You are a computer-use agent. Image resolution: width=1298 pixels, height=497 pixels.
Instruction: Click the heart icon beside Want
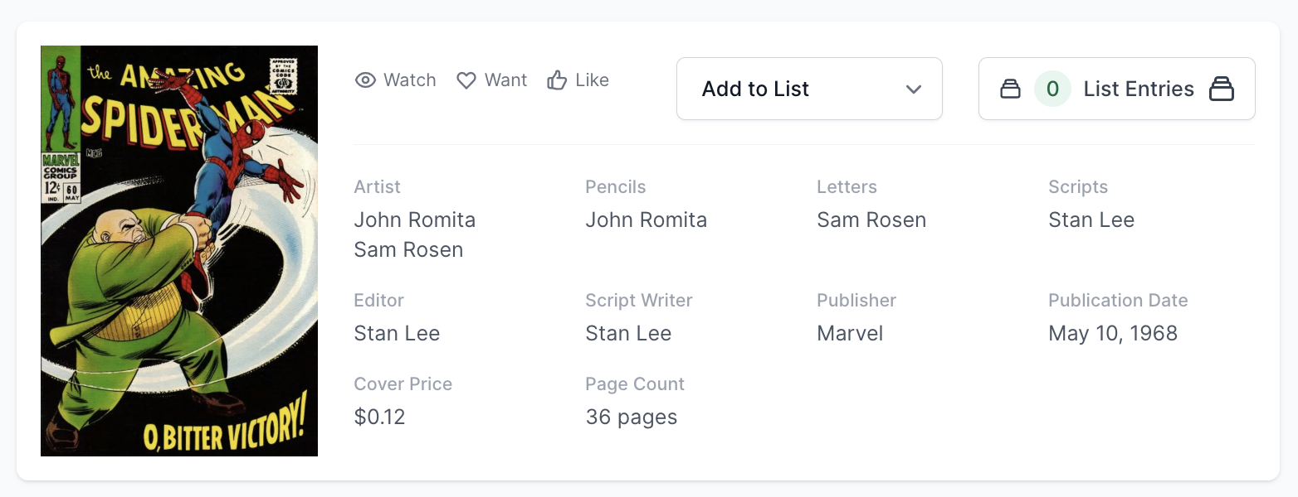click(x=466, y=80)
